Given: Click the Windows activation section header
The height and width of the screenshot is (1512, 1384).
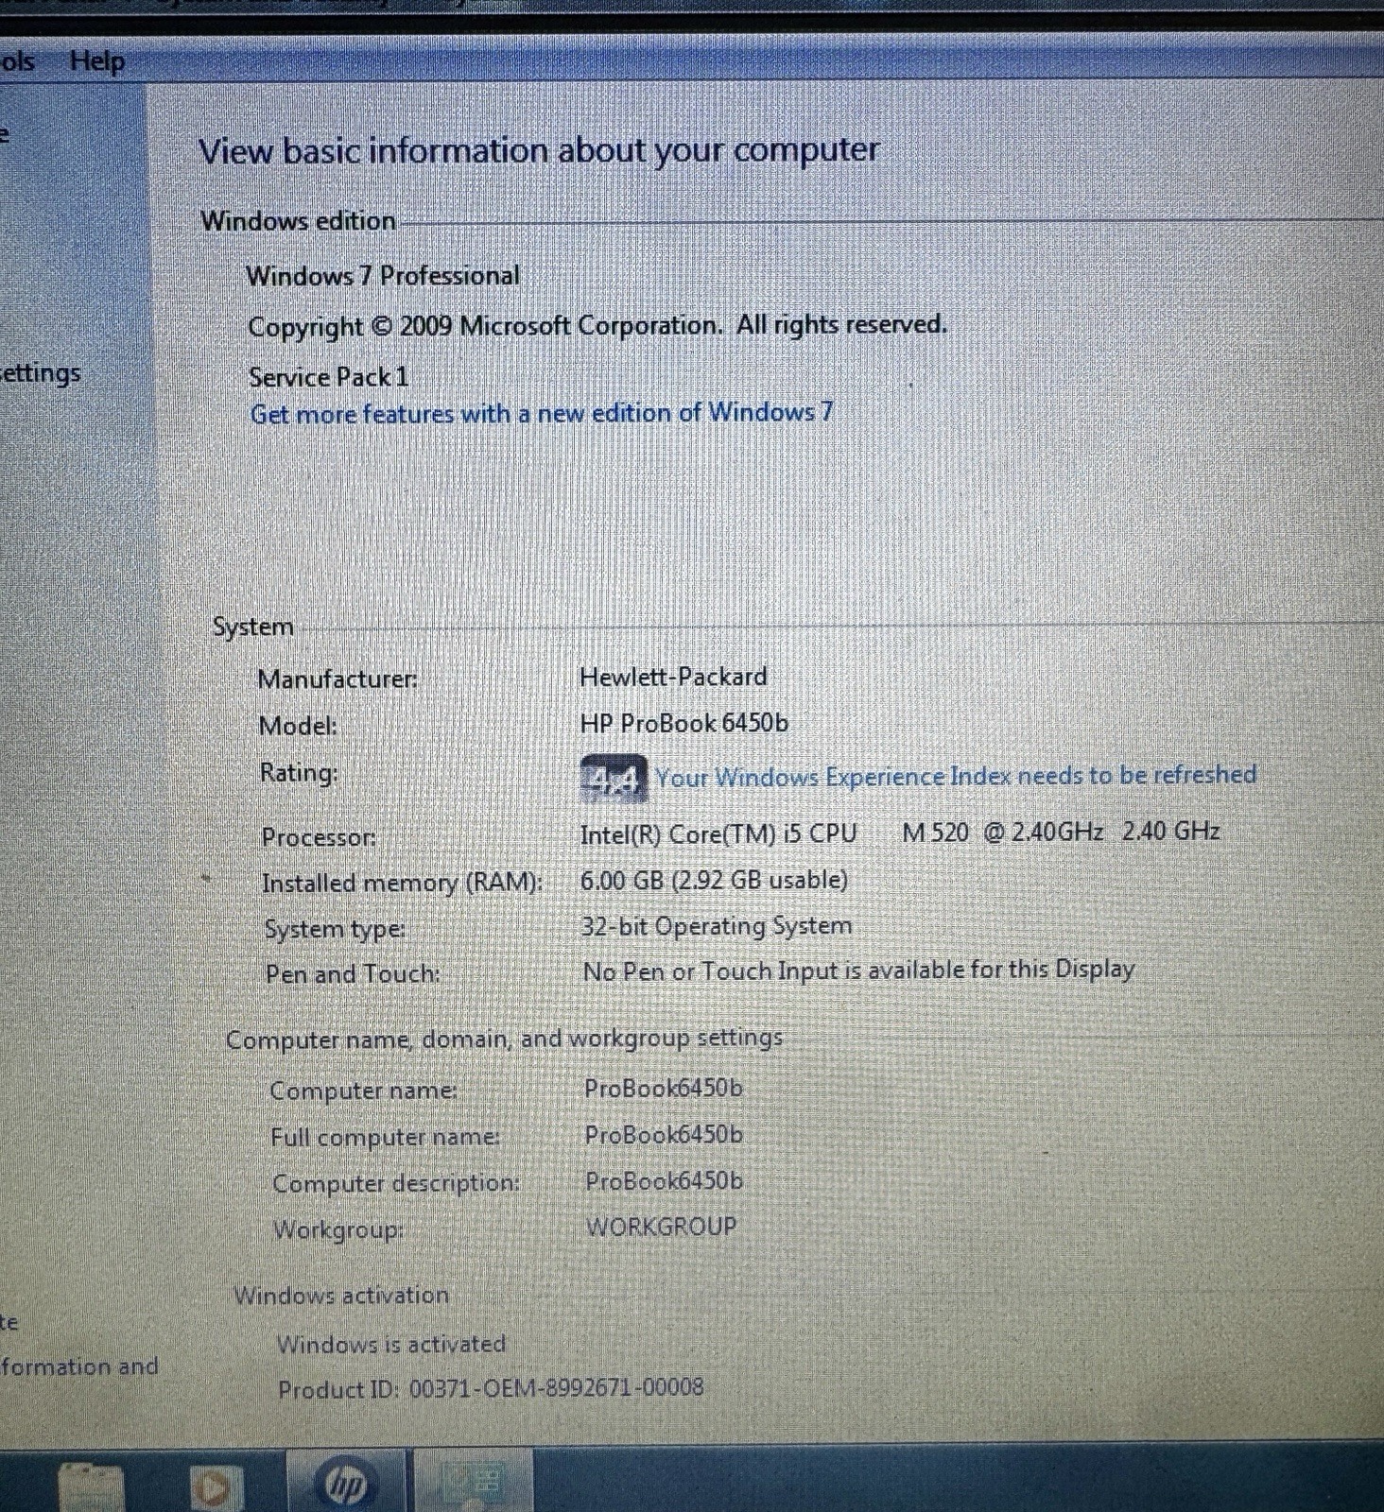Looking at the screenshot, I should pos(341,1295).
